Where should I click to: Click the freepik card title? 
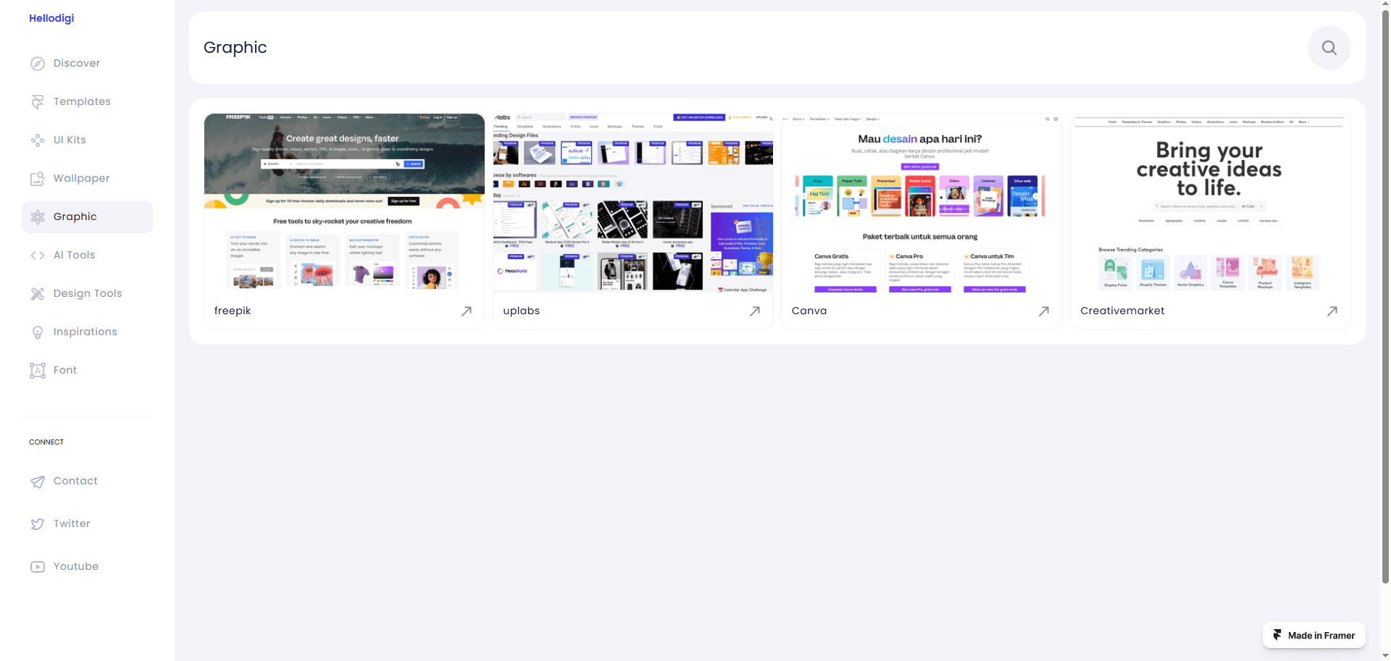(233, 311)
